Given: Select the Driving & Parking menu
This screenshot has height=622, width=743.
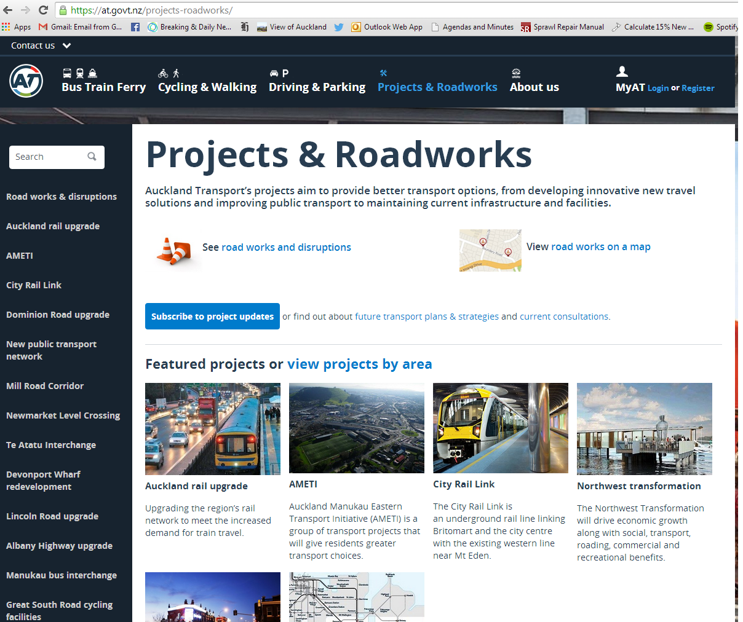Looking at the screenshot, I should coord(317,87).
